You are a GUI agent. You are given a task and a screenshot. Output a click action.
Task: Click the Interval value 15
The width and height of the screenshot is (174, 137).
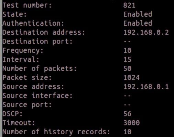pyautogui.click(x=127, y=60)
